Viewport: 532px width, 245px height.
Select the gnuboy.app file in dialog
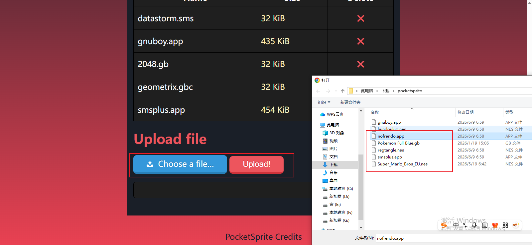389,122
